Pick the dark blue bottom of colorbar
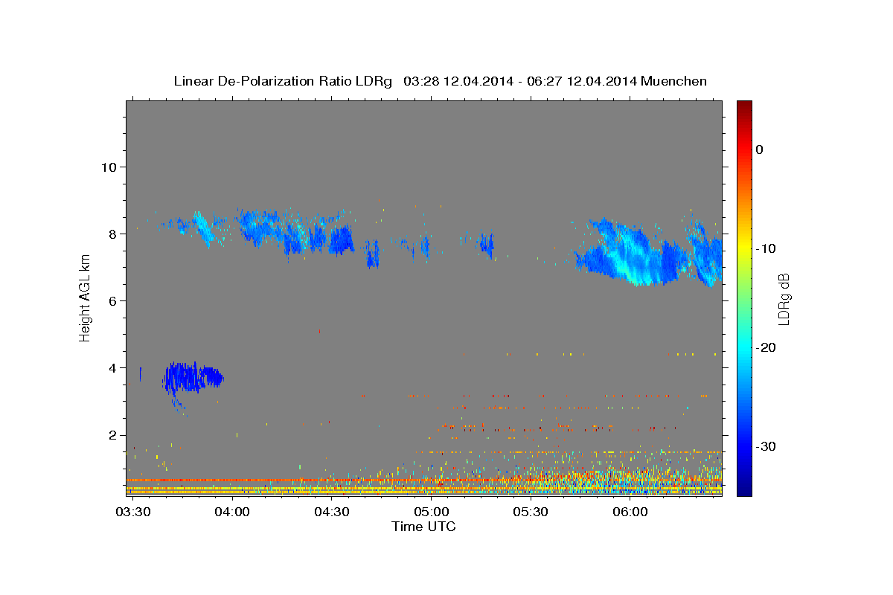 point(744,489)
